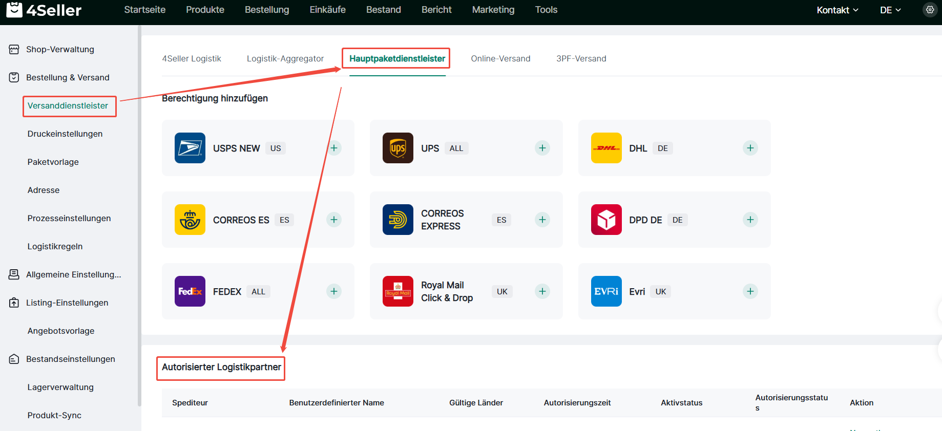Screen dimensions: 942x431
Task: Switch to Logistik-Aggregator tab
Action: (x=285, y=58)
